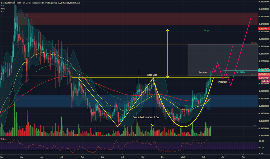This screenshot has width=270, height=159.
Task: Click the green 'Target 1' annotation
Action: tap(207, 31)
